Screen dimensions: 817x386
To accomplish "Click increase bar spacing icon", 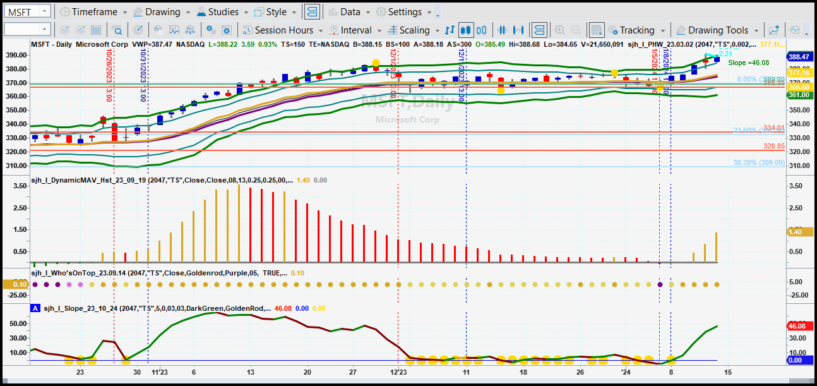I will [519, 30].
